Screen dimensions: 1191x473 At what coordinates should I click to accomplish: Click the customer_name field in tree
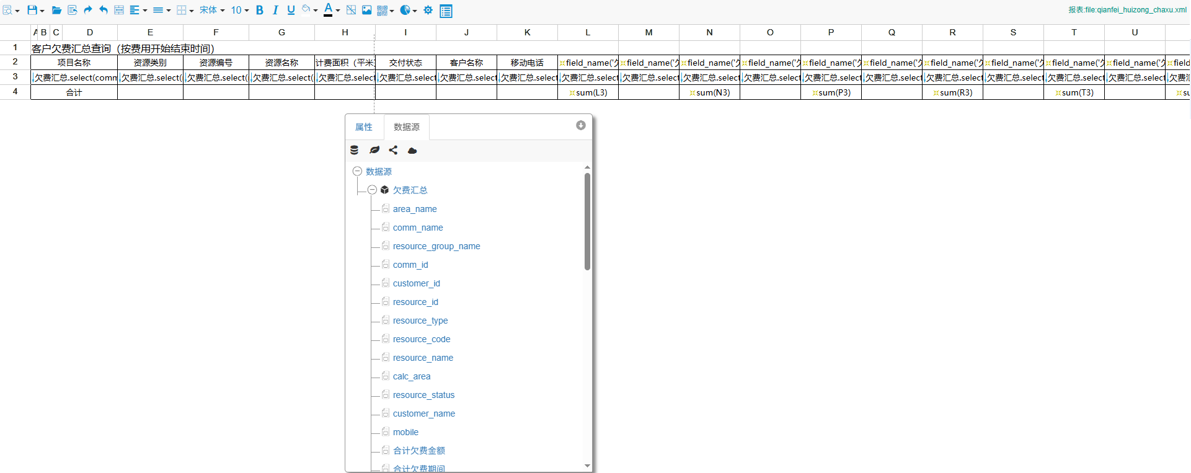click(x=423, y=413)
